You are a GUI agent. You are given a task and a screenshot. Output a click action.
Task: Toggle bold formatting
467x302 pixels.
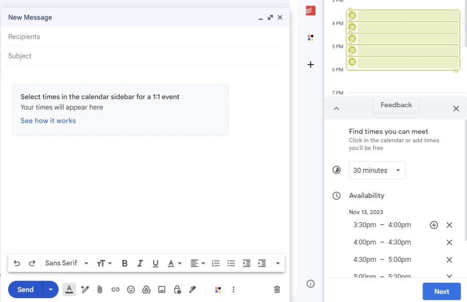click(125, 263)
